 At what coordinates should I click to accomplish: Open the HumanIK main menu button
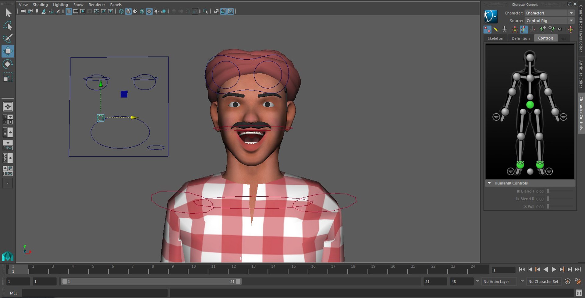point(491,16)
